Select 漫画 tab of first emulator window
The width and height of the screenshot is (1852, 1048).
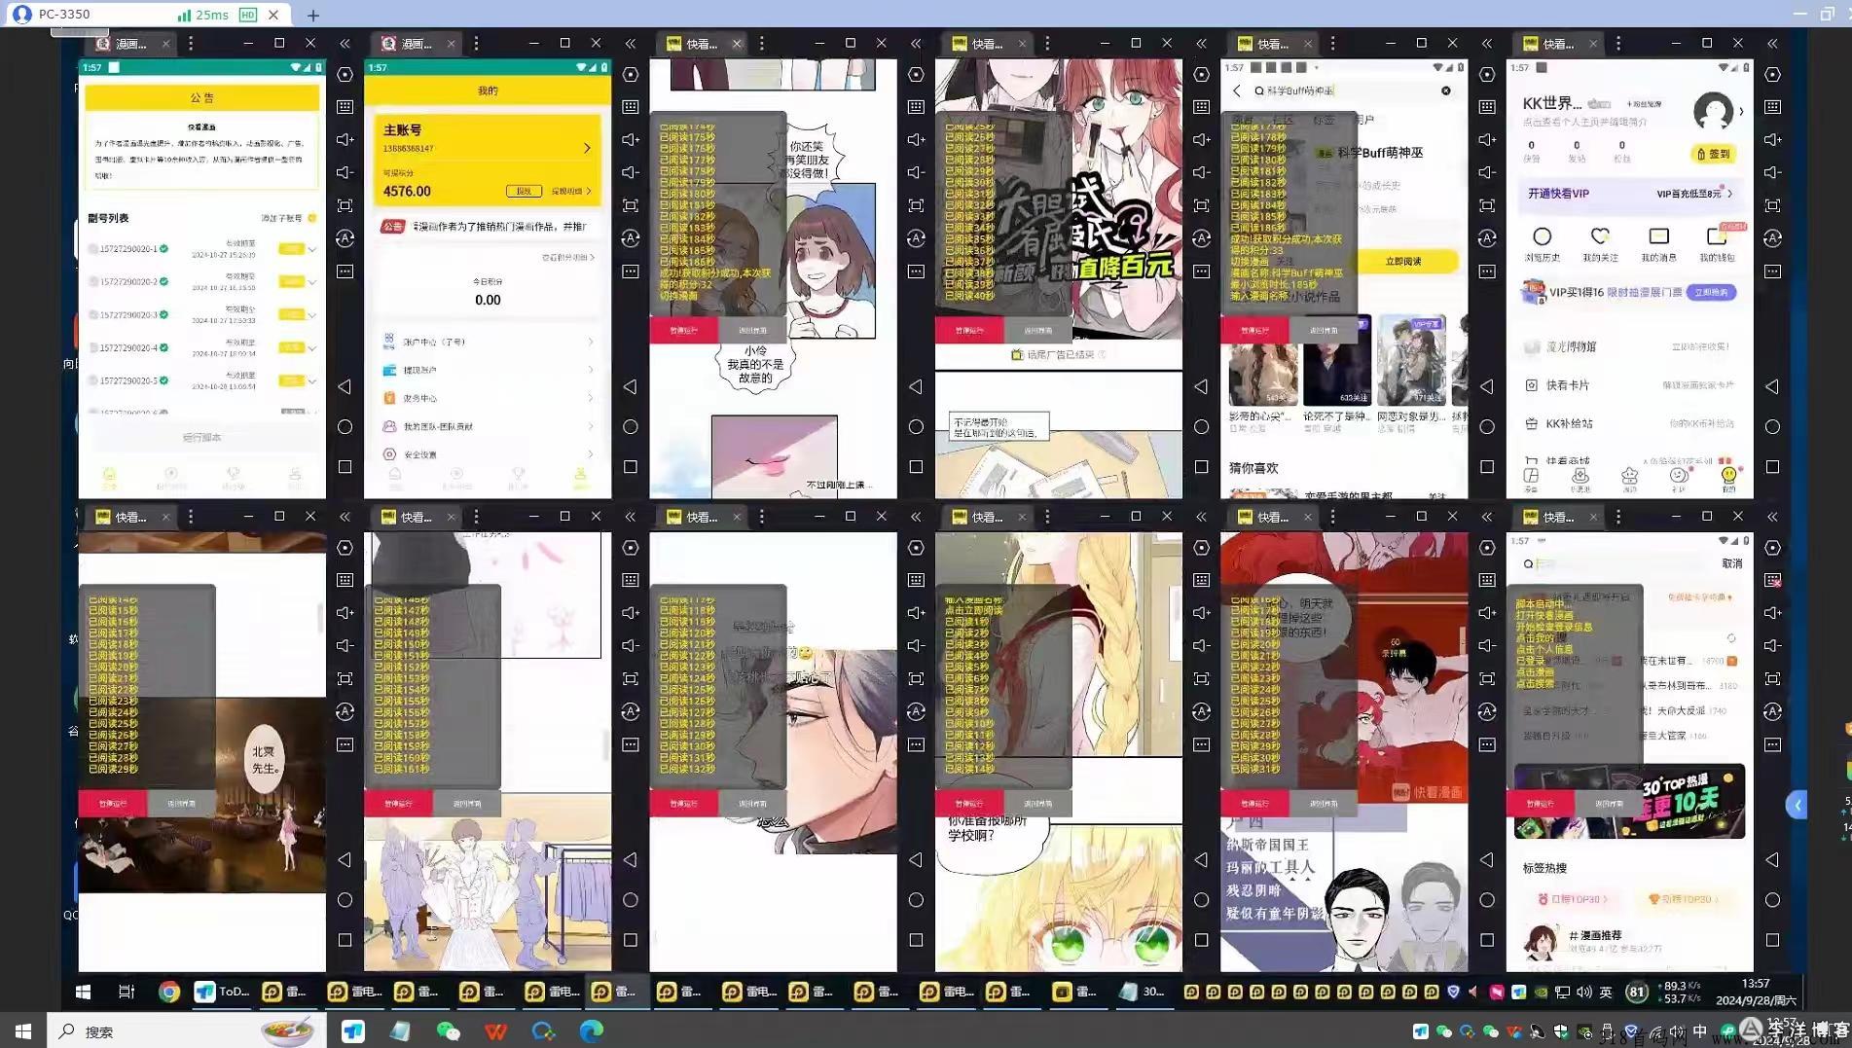132,44
